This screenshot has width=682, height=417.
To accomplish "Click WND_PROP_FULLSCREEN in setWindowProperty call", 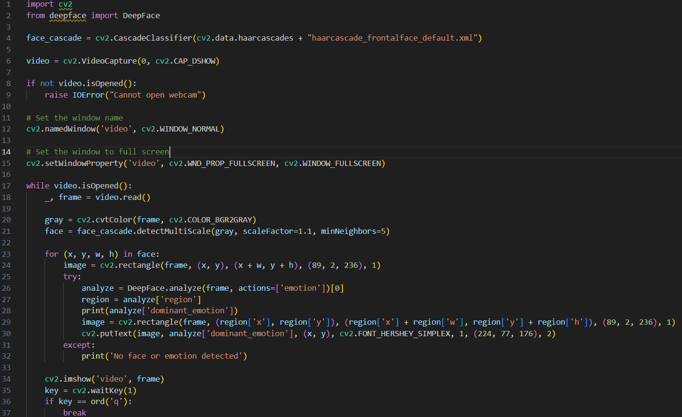I will 231,163.
